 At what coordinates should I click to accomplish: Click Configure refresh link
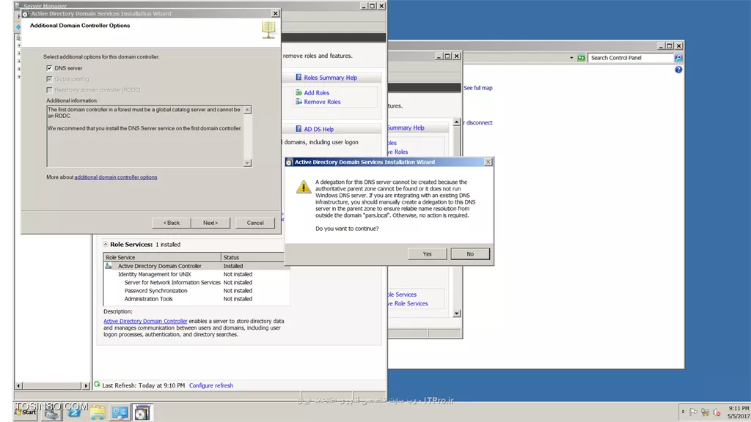[210, 385]
